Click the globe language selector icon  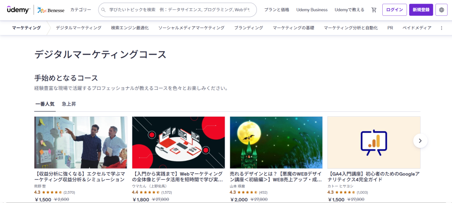click(441, 10)
